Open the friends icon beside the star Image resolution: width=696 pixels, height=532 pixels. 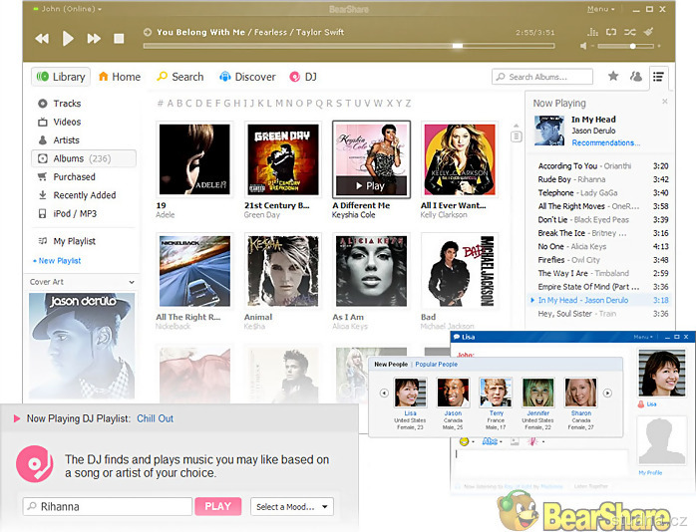pyautogui.click(x=634, y=77)
